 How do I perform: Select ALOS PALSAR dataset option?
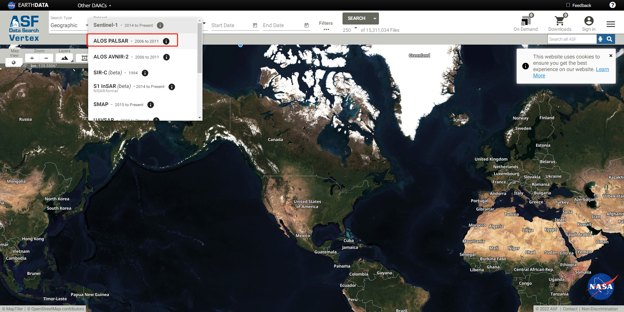tap(142, 41)
